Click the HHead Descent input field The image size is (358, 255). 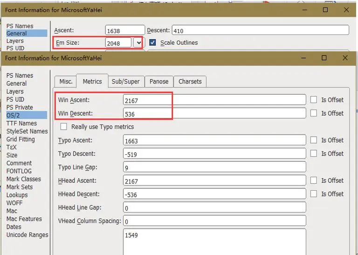[214, 194]
